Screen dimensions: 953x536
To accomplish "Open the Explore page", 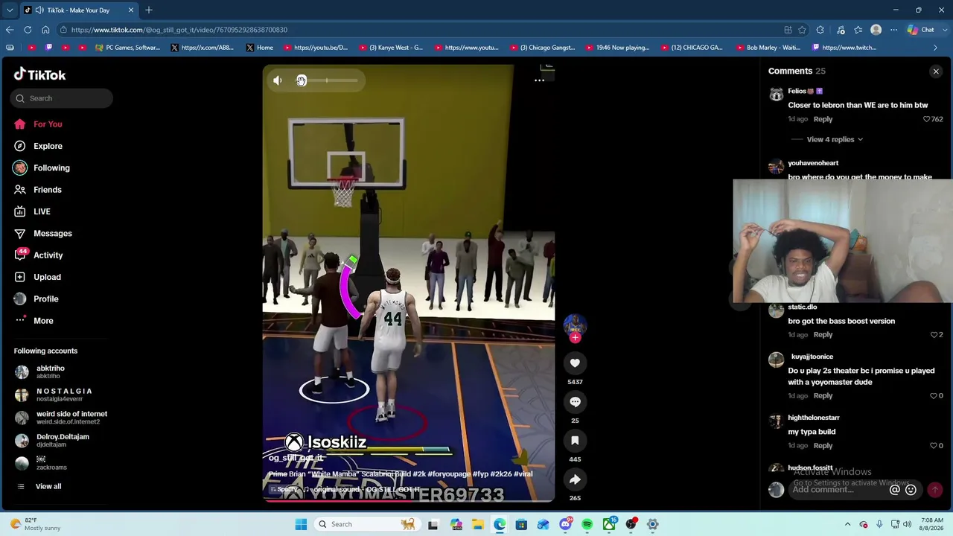I will point(38,146).
